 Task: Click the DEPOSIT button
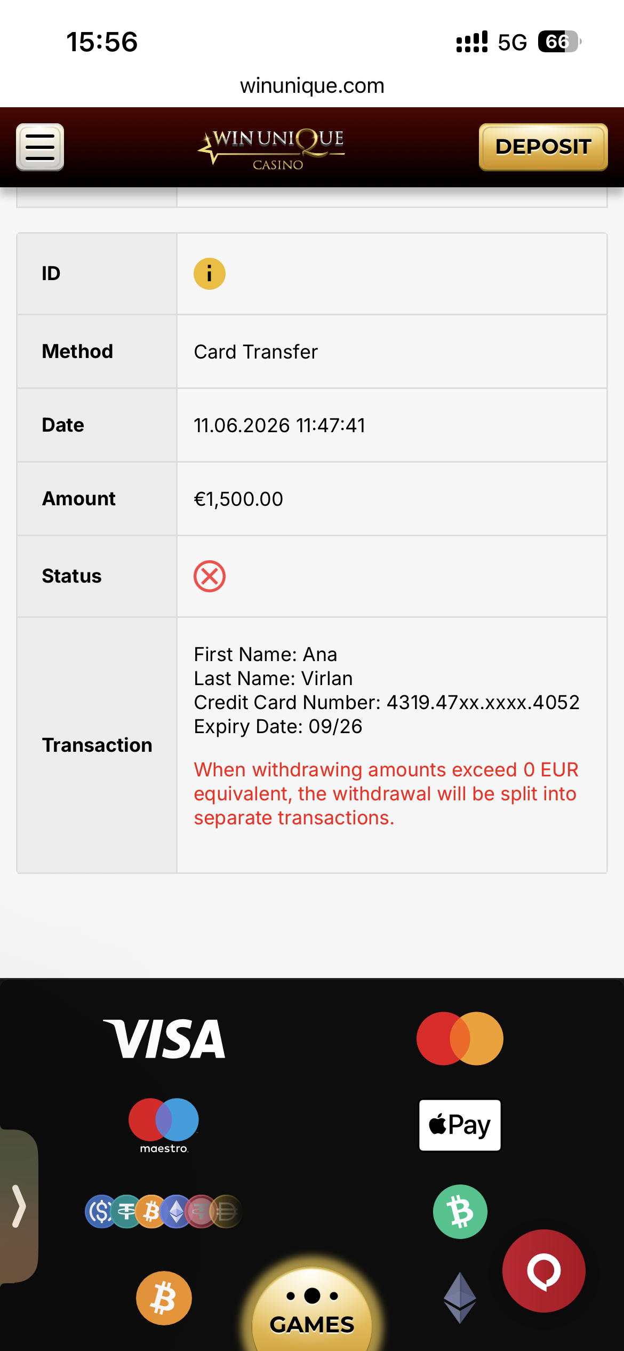point(543,147)
